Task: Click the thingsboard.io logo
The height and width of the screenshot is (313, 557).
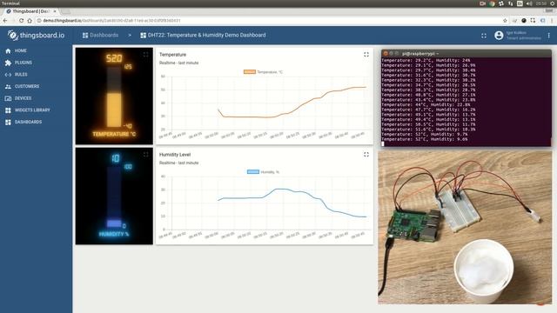Action: (37, 35)
